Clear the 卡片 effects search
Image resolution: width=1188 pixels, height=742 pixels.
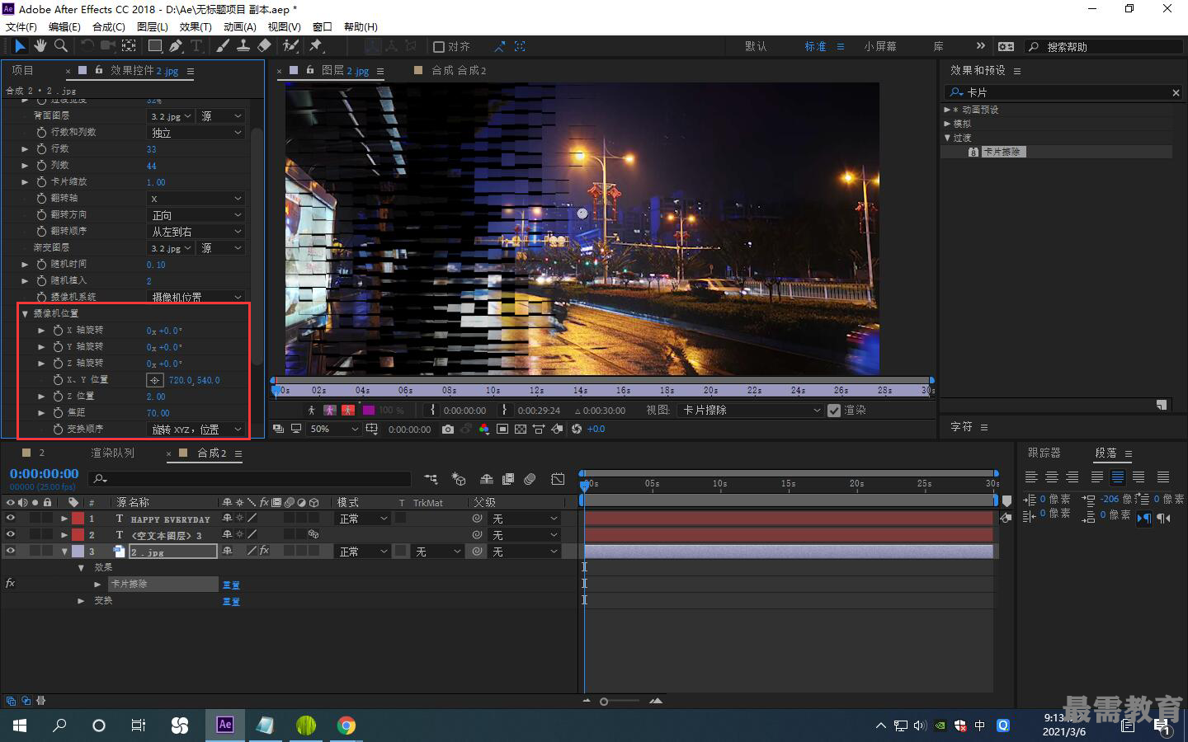(x=1176, y=92)
